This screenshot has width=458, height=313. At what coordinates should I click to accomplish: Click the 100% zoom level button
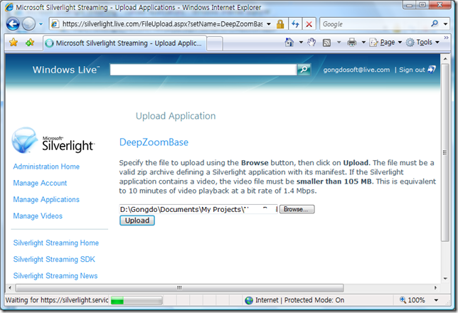click(412, 300)
